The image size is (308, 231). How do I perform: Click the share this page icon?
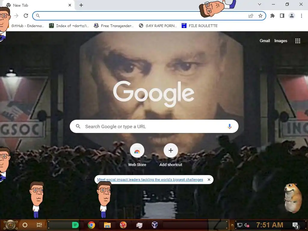tap(251, 16)
